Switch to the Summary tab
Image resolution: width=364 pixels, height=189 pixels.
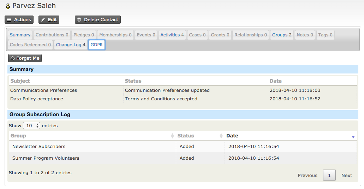(20, 35)
